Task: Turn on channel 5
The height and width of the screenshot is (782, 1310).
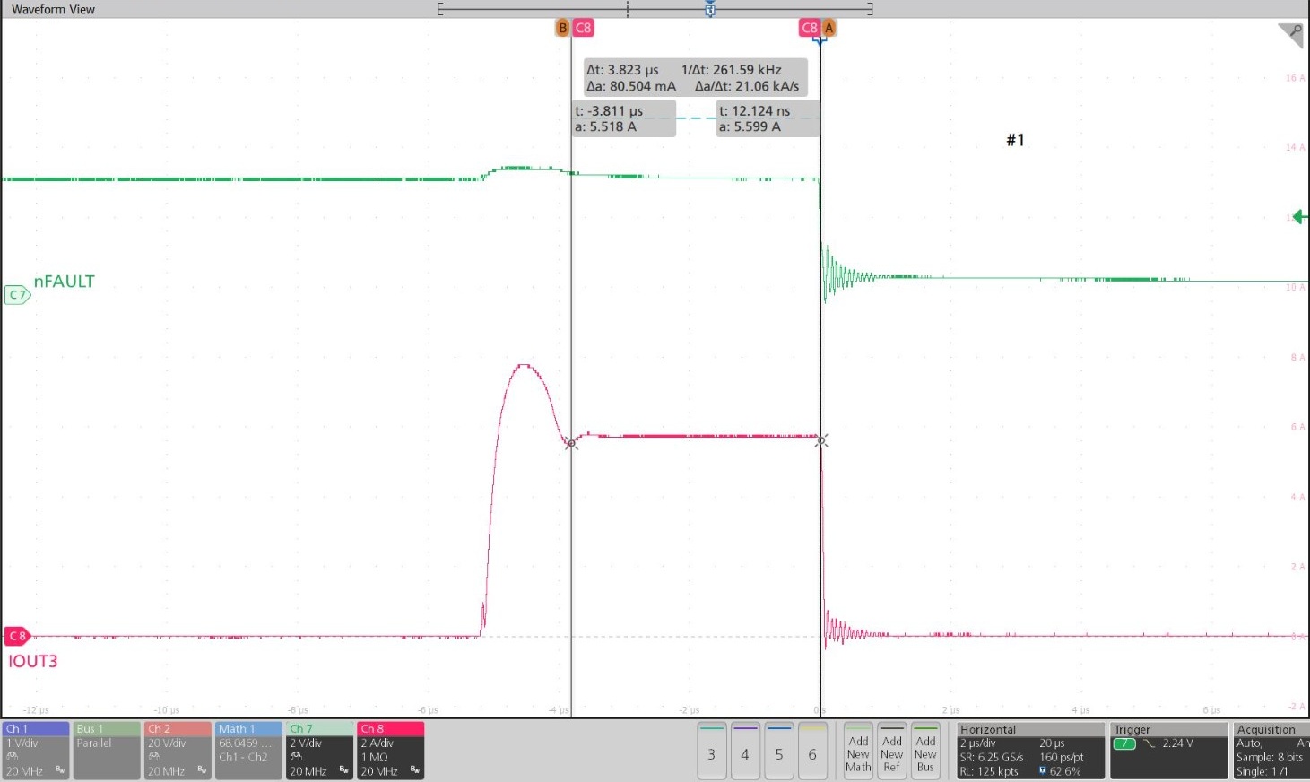Action: [x=778, y=752]
